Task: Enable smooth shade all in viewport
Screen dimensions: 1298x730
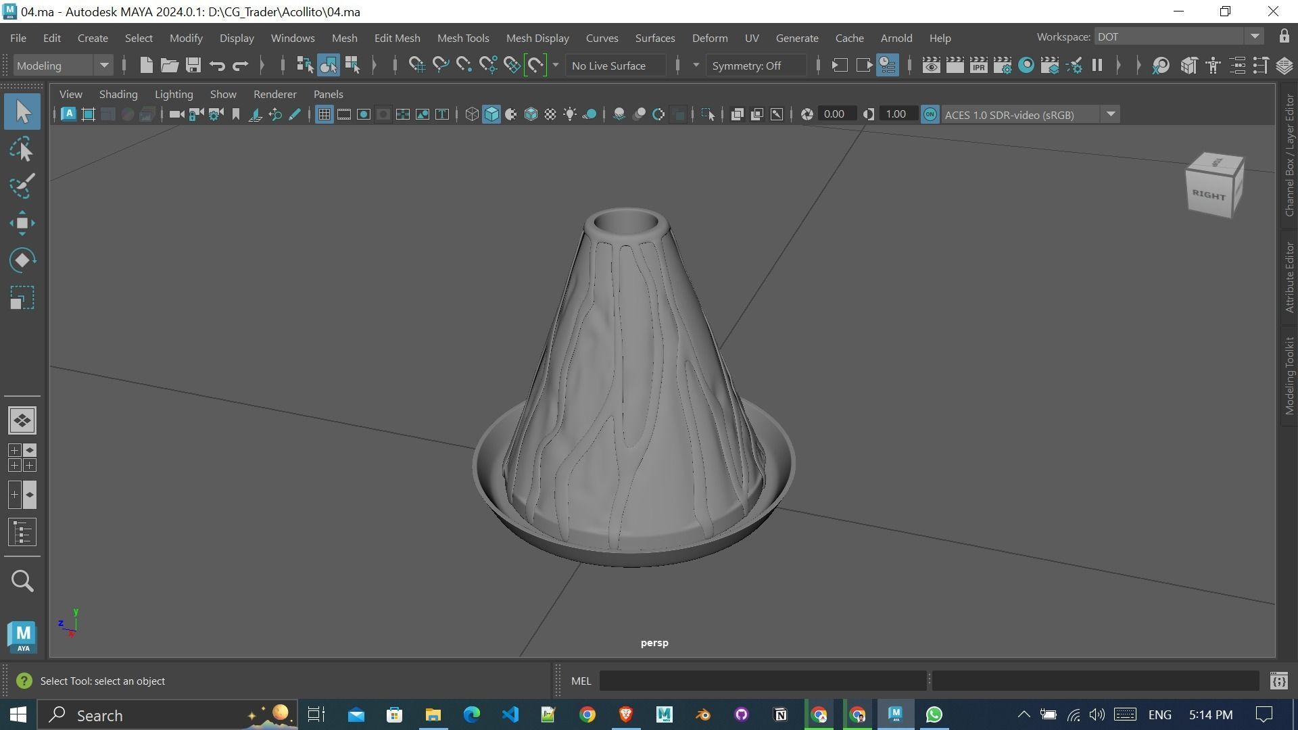Action: 491,114
